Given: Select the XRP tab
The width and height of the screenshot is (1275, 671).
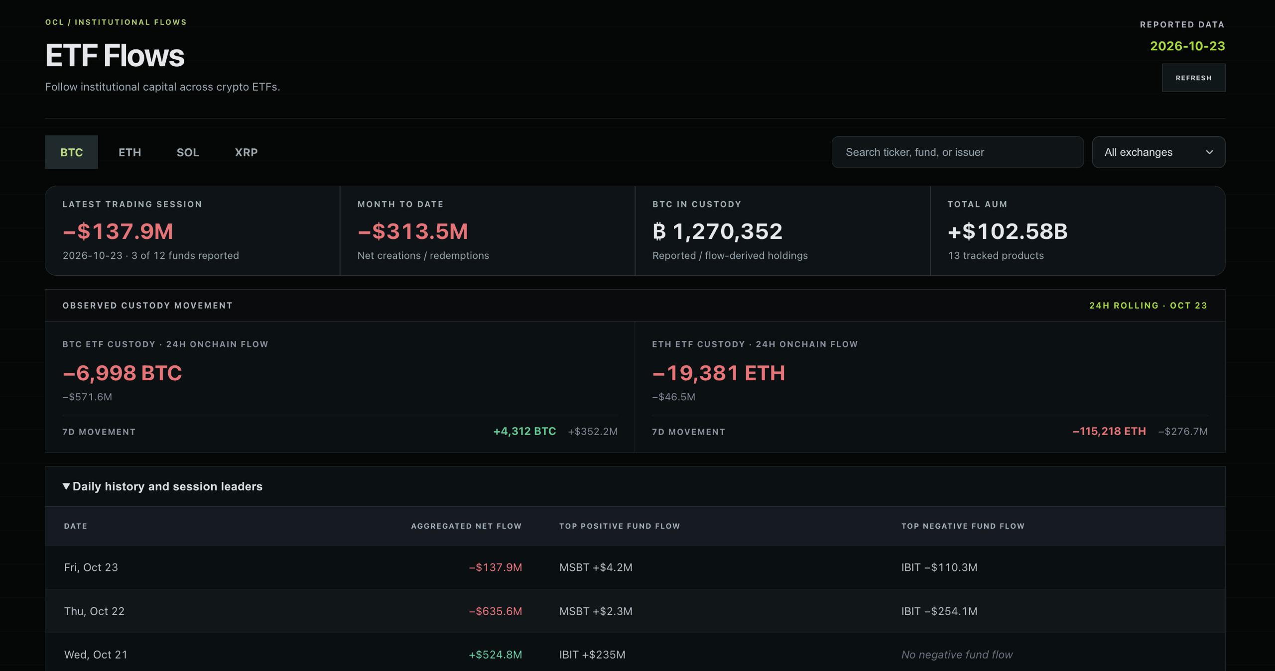Looking at the screenshot, I should pos(246,152).
